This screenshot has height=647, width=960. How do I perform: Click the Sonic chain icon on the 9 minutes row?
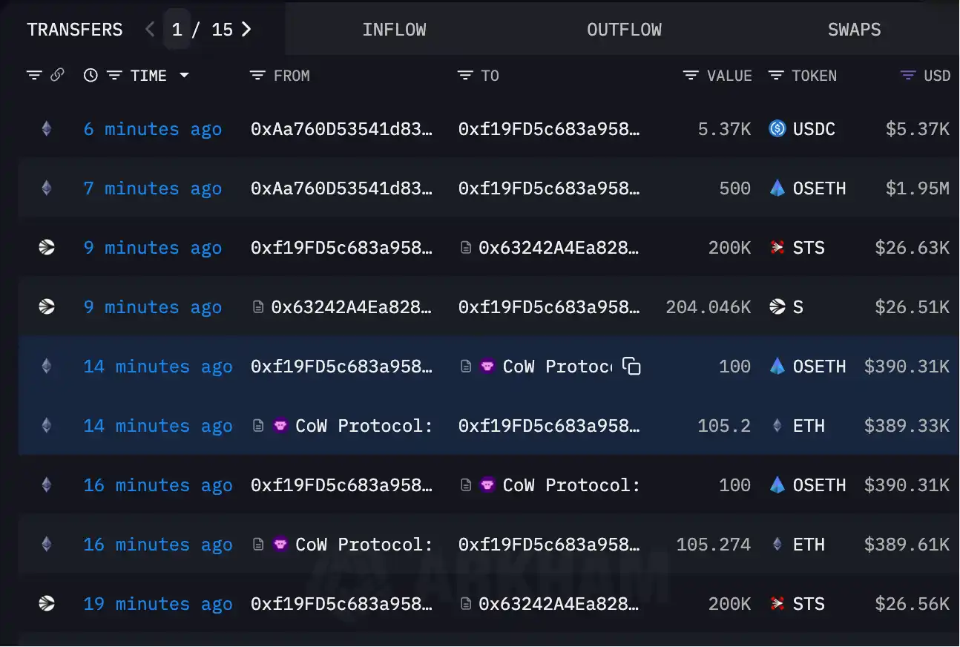pos(46,247)
